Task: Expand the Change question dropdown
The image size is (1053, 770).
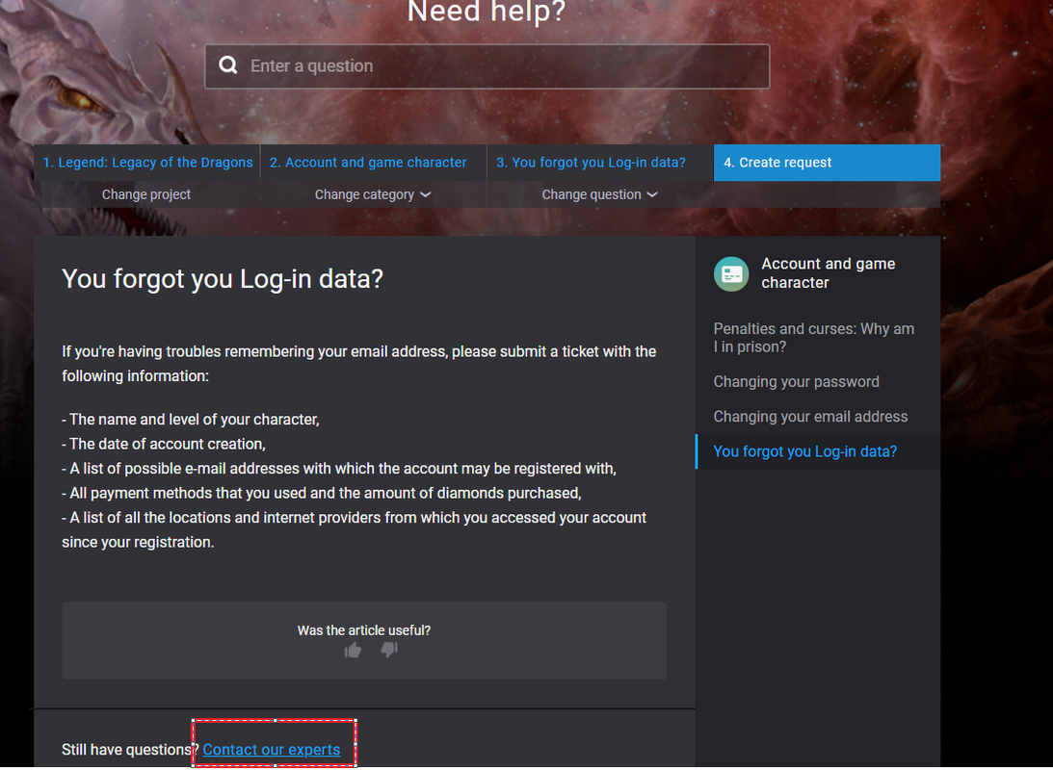Action: 599,194
